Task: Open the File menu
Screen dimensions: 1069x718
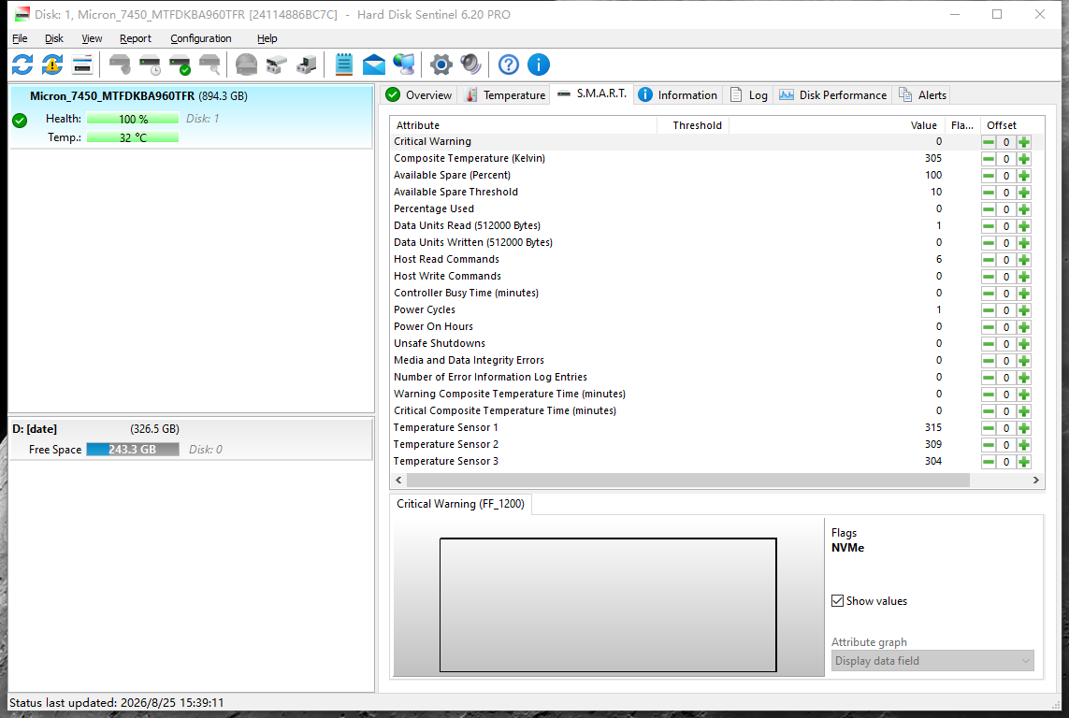Action: (20, 39)
